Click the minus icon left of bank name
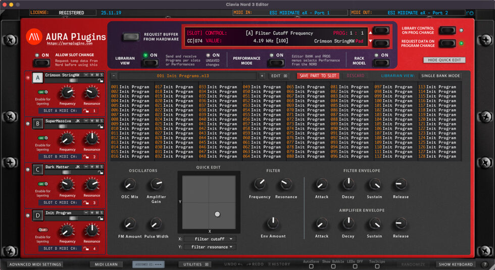 tap(114, 76)
